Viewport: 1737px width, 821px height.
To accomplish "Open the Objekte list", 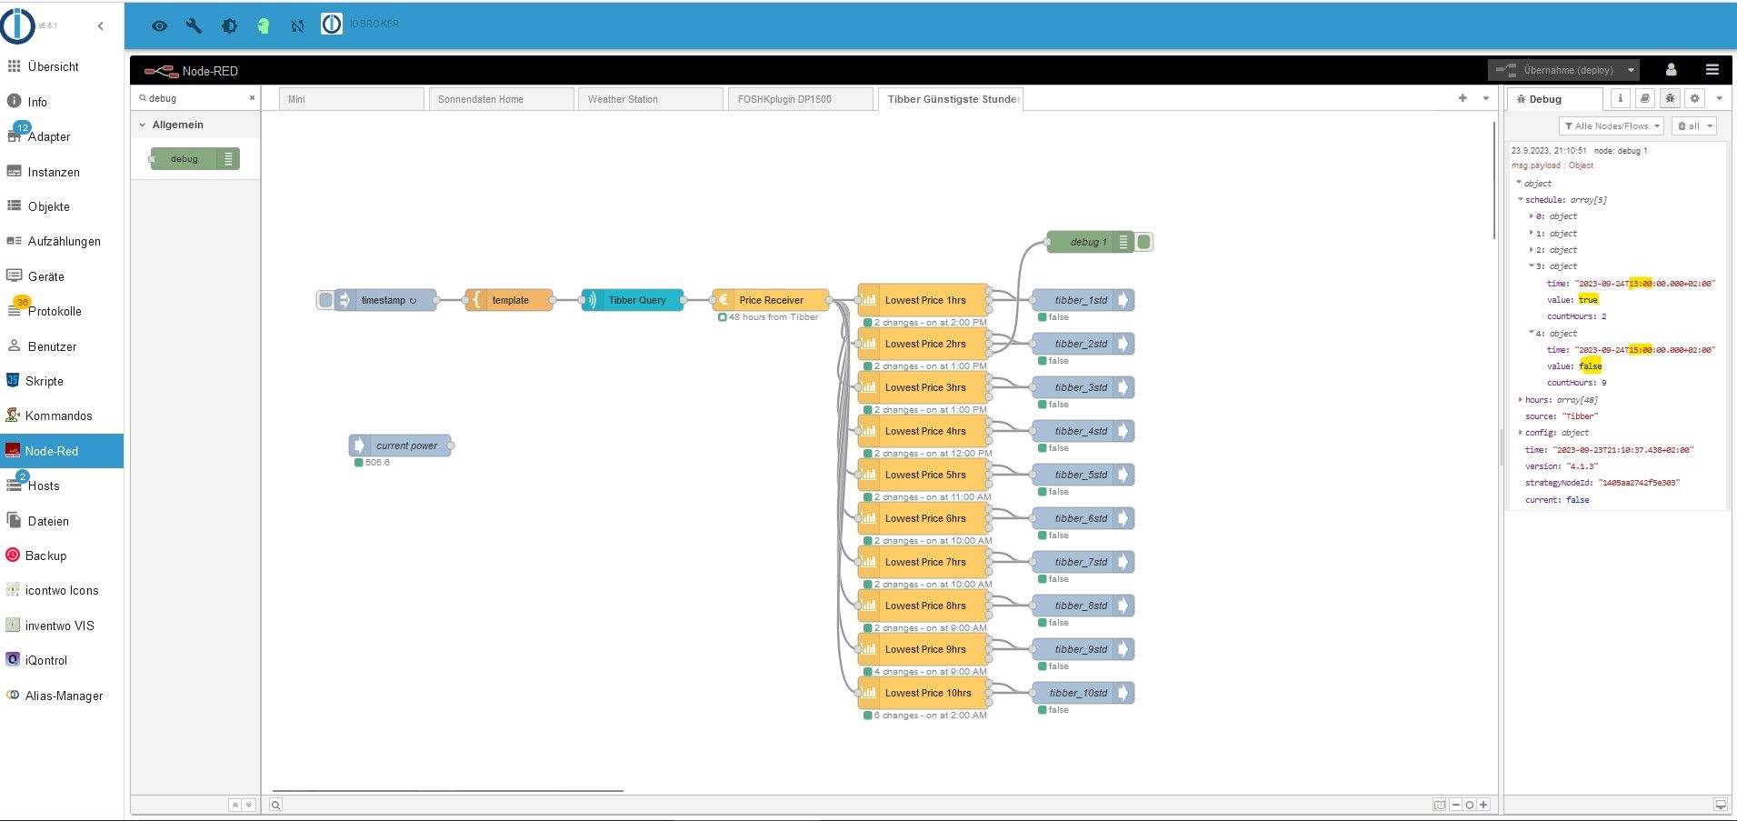I will (62, 206).
